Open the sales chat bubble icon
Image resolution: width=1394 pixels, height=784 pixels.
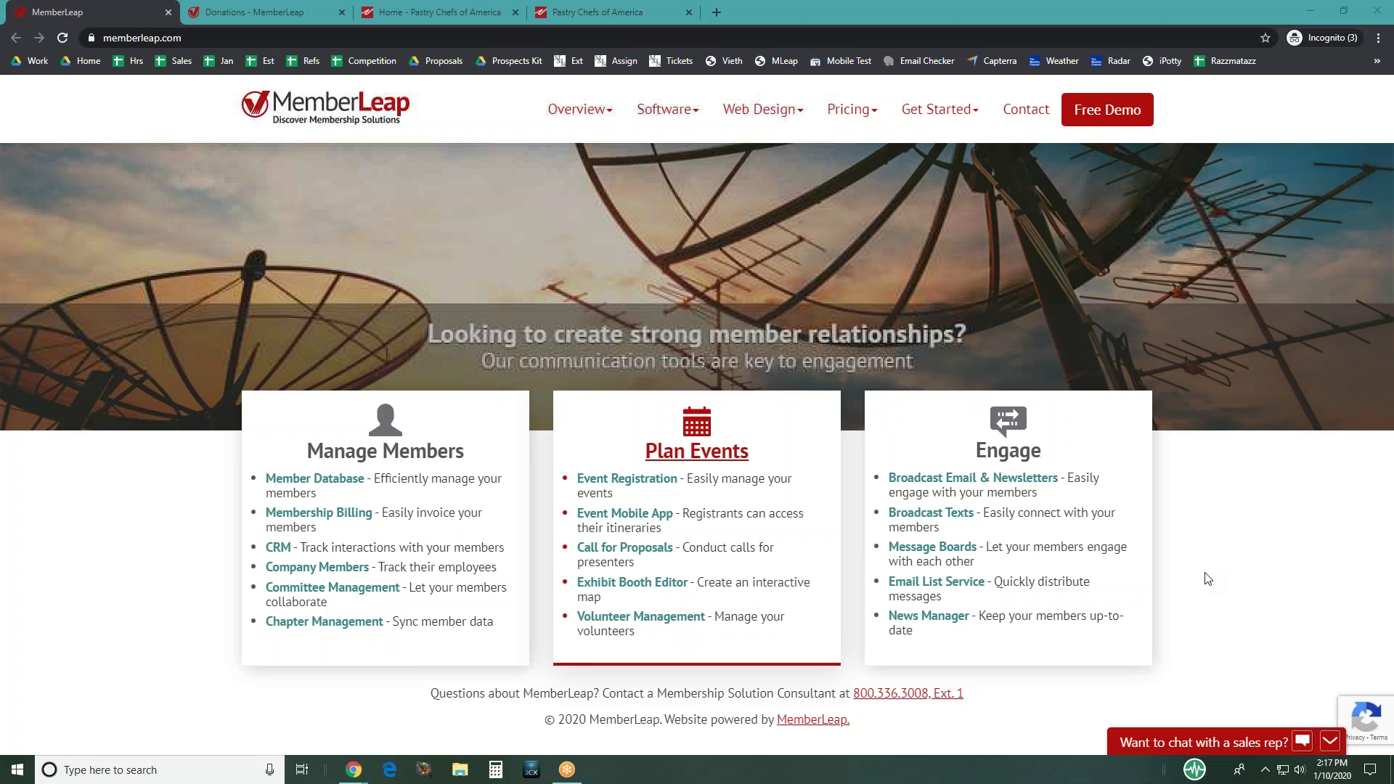point(1303,741)
